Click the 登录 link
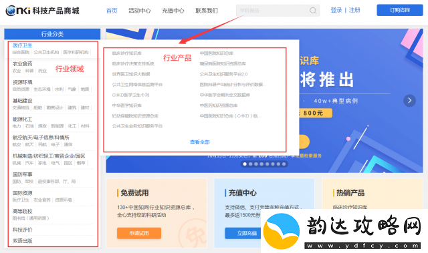Viewport: 428px width, 253px height. [x=336, y=10]
